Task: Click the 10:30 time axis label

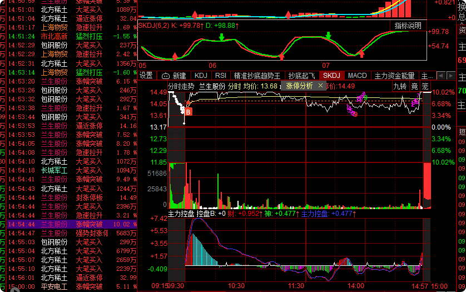Action: [x=236, y=286]
